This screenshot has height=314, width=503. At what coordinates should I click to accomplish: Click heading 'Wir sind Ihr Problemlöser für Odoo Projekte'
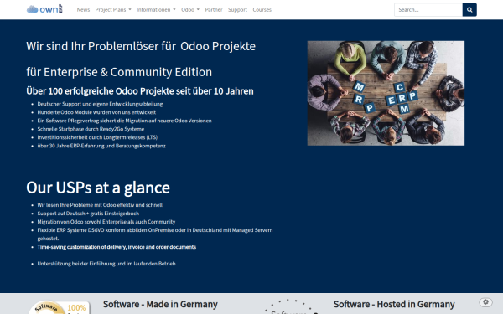141,46
